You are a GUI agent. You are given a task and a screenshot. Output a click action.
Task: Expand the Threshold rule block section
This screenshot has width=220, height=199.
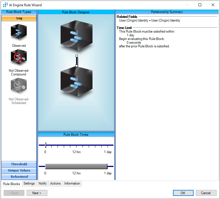[x=19, y=164]
